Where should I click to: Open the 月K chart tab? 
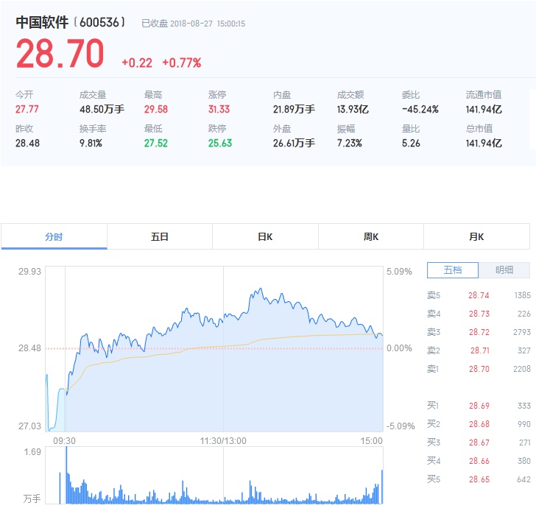click(x=476, y=236)
